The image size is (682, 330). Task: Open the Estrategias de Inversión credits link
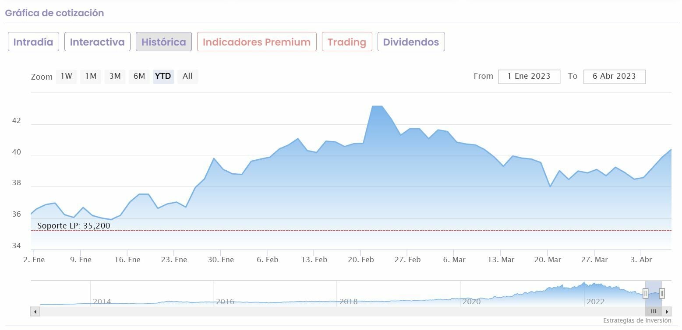(637, 321)
